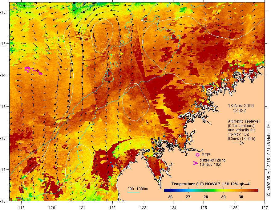Viewport: 271px width, 210px height.
Task: Click the magenta drifter track near 119E
Action: [33, 71]
